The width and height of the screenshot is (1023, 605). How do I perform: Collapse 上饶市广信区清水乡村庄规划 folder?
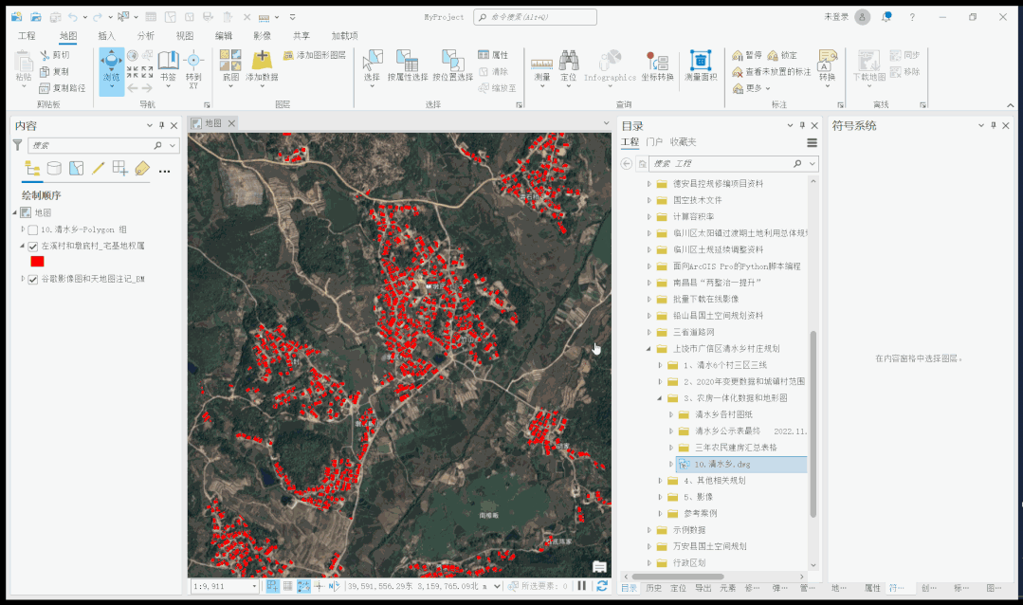(x=649, y=349)
